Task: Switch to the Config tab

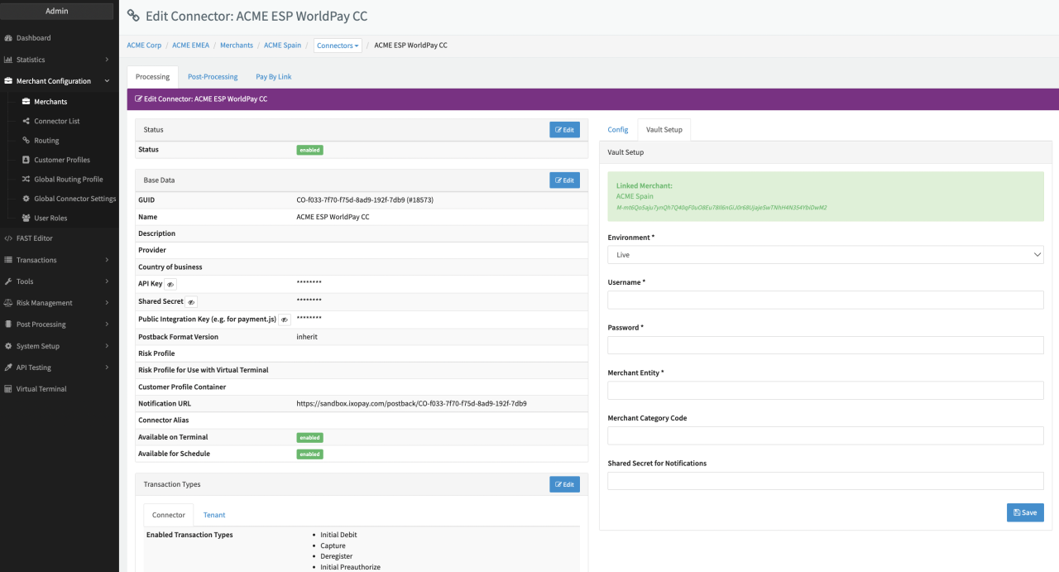Action: [x=618, y=130]
